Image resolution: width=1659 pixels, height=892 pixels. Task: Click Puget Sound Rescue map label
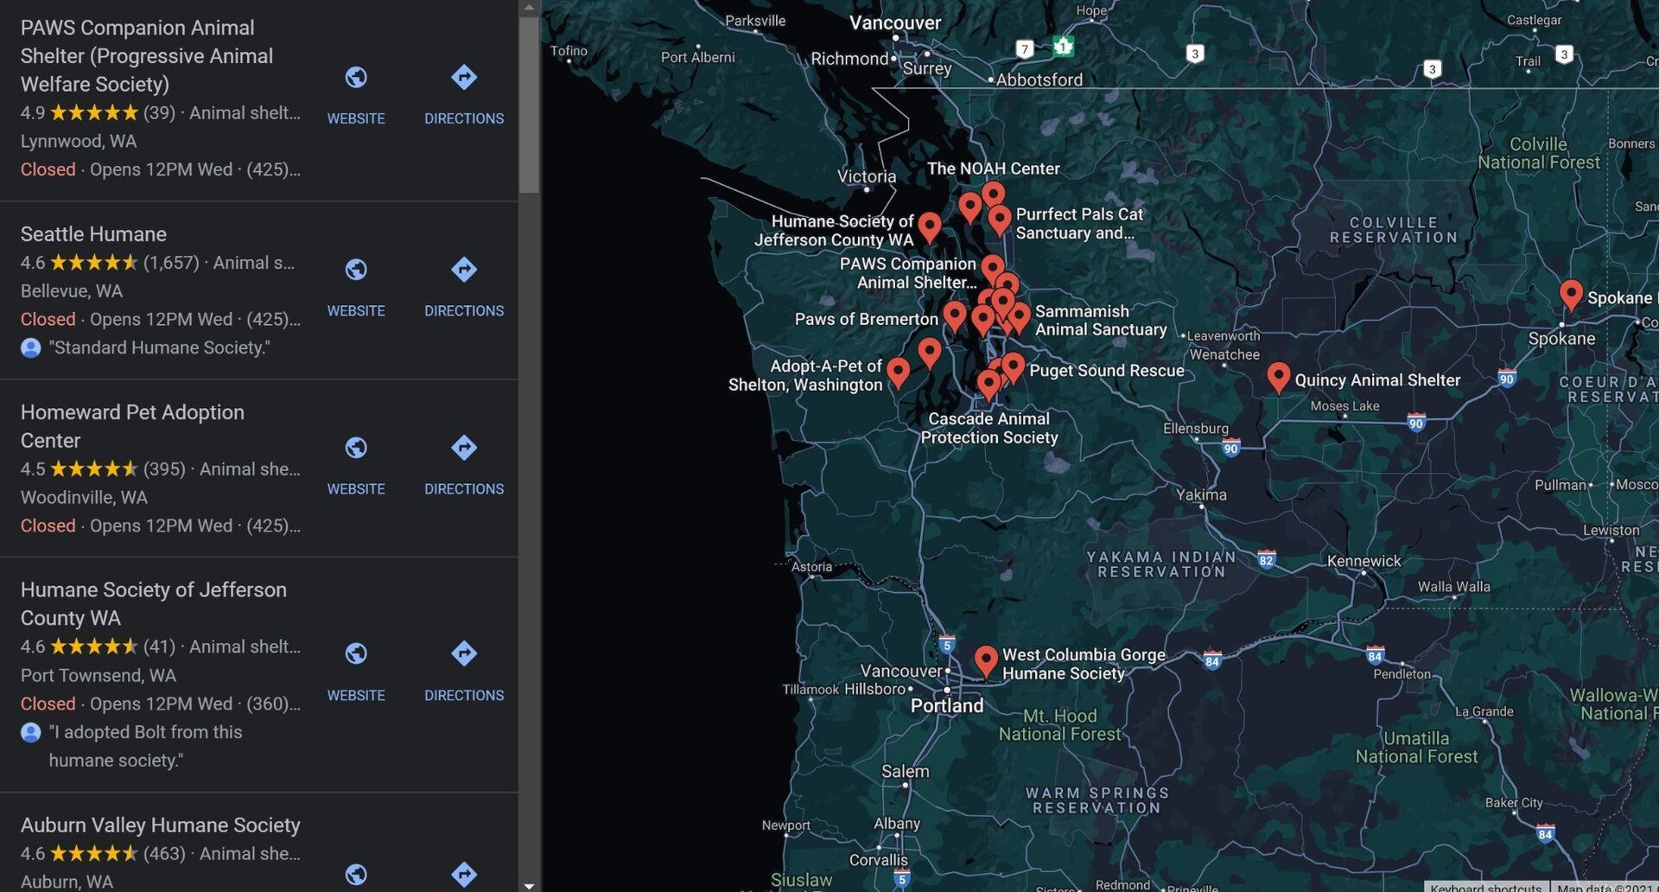[1106, 371]
